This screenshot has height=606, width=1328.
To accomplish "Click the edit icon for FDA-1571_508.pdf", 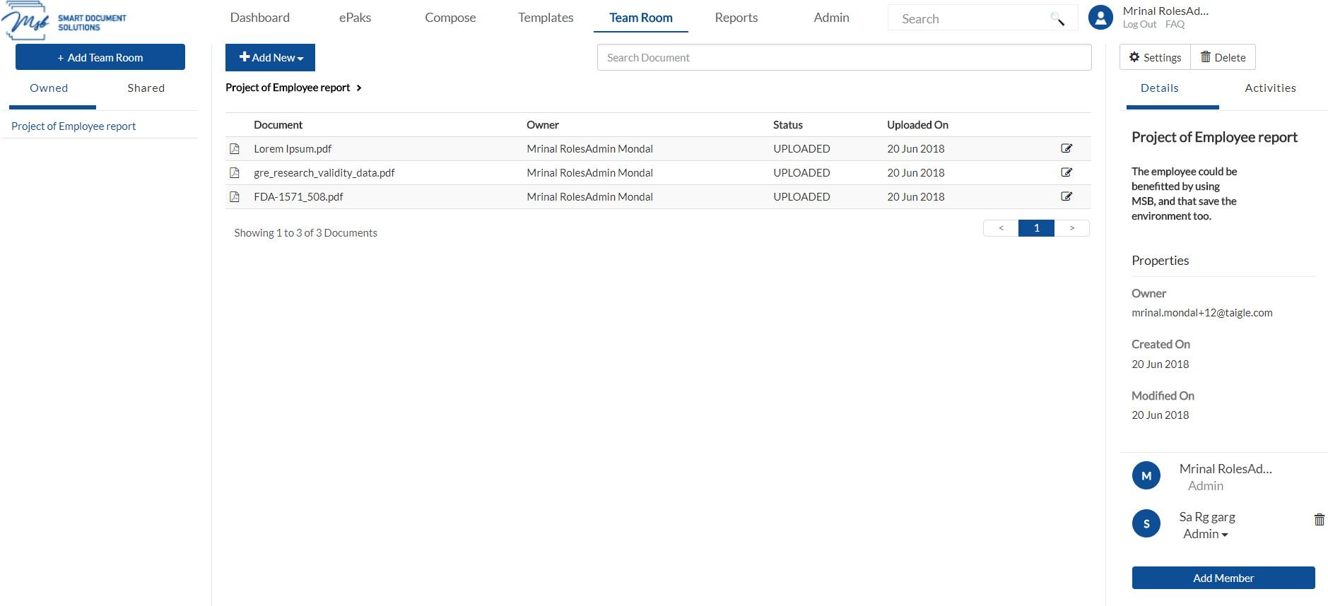I will (x=1066, y=196).
